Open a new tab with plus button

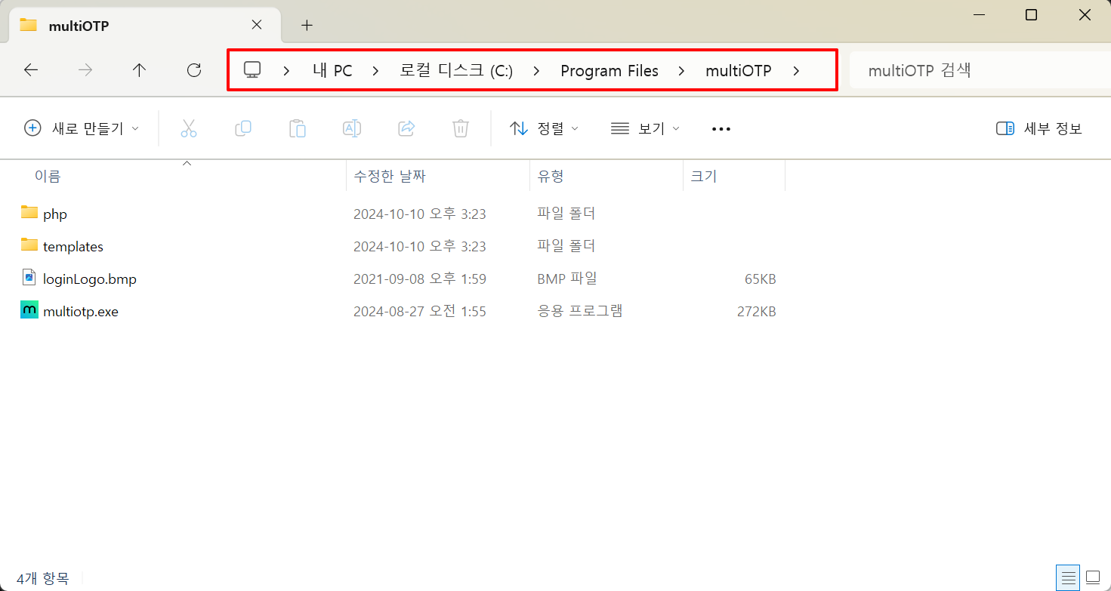[307, 25]
